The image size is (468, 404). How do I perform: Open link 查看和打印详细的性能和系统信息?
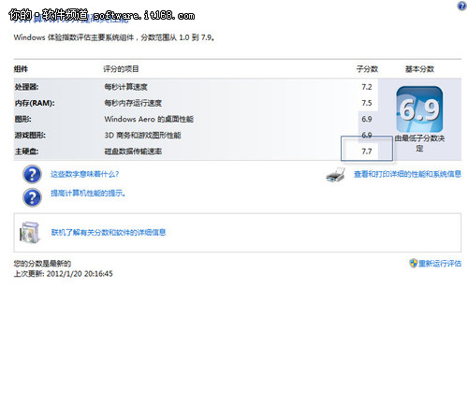(407, 174)
